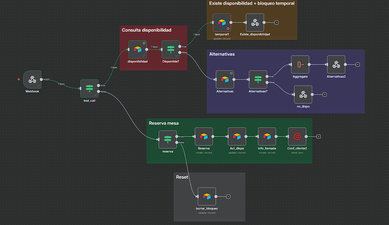
Task: Click the plus button after no_dispo
Action: coord(324,94)
